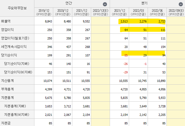Click the 당기순이익(지배) row label

[17, 64]
